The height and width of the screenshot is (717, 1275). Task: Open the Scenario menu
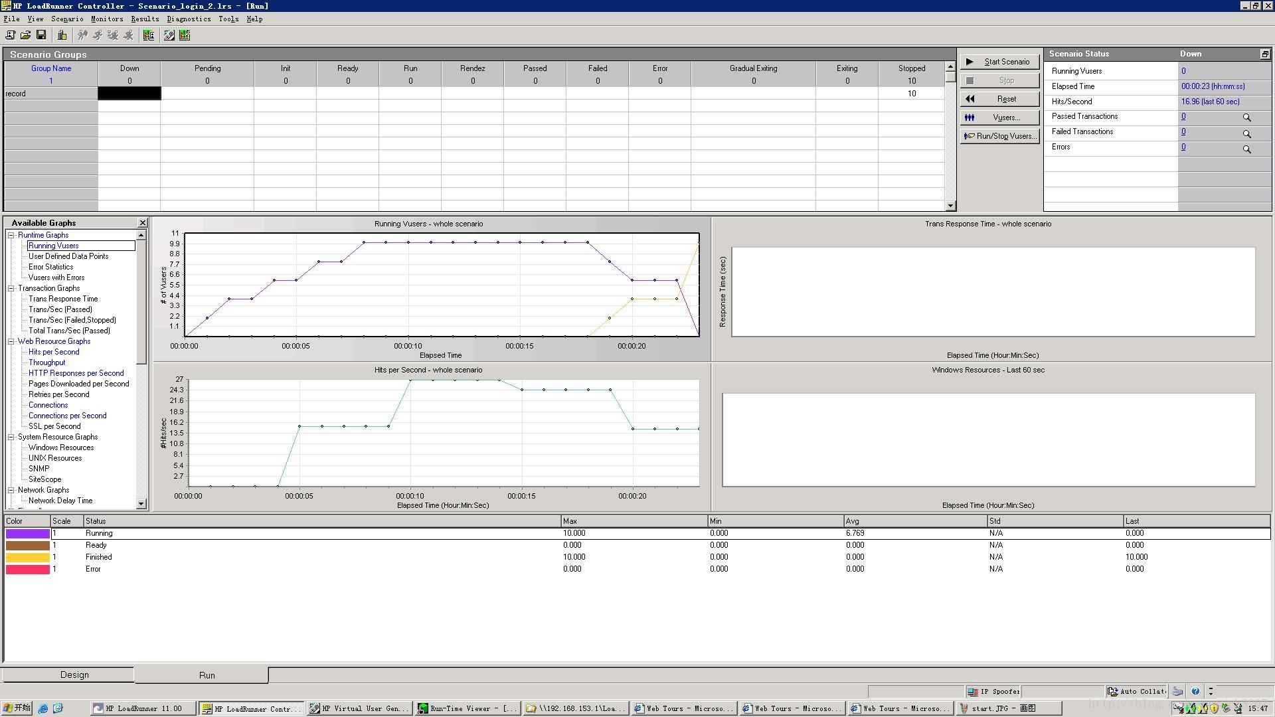point(67,19)
